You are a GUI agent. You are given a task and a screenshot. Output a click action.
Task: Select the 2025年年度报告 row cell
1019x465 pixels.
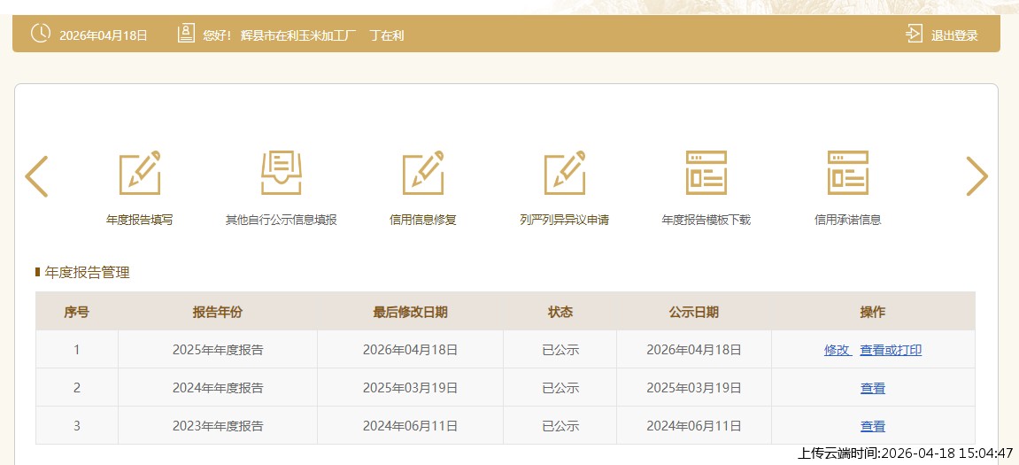point(218,350)
